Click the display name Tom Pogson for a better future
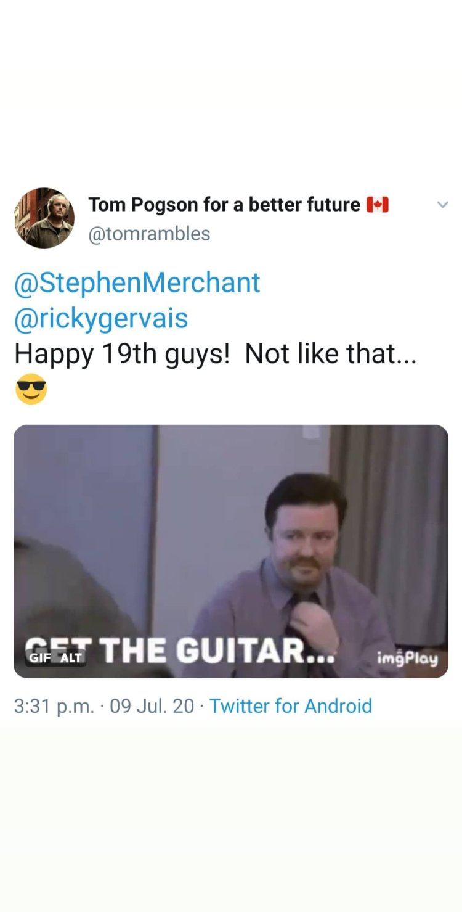Image resolution: width=462 pixels, height=912 pixels. [224, 205]
